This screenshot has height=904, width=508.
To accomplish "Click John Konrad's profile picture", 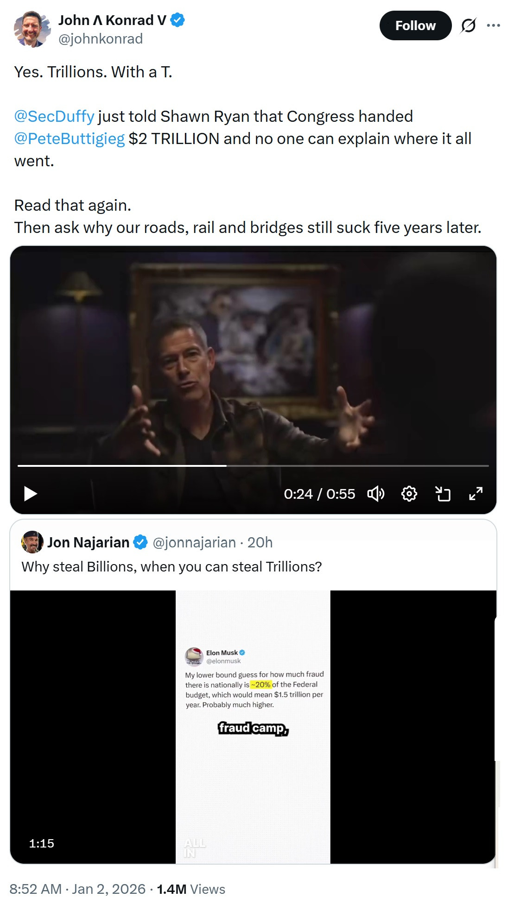I will pos(32,29).
